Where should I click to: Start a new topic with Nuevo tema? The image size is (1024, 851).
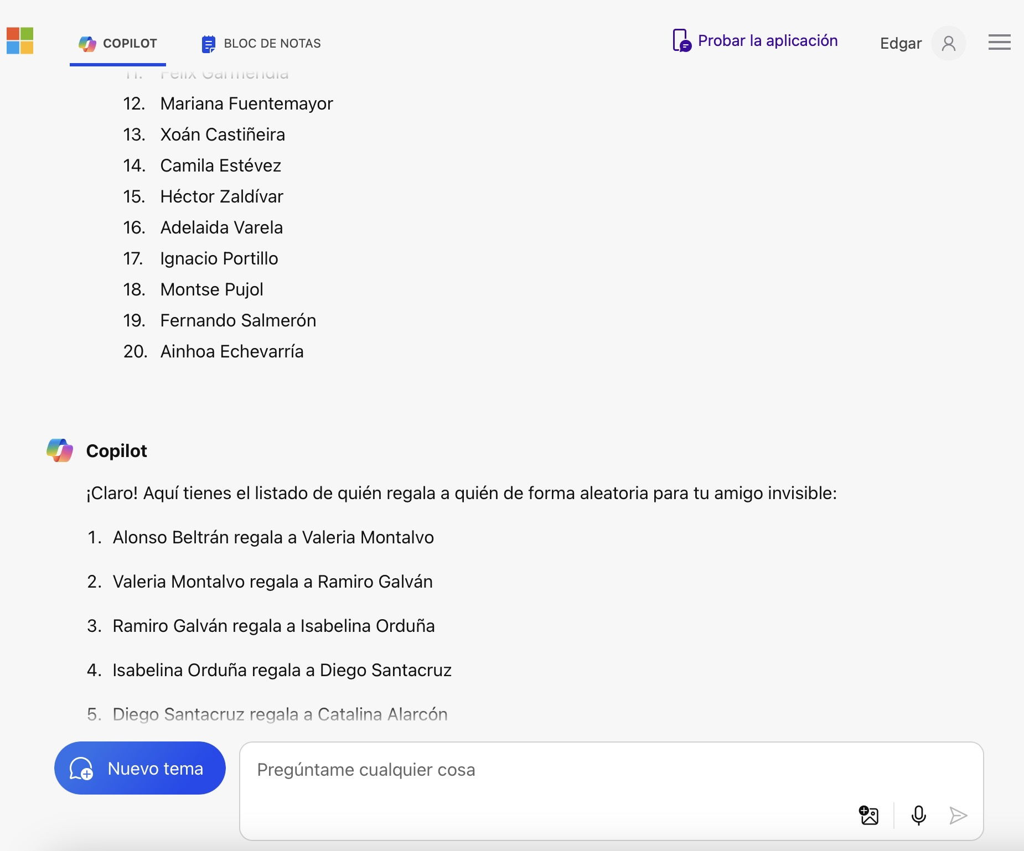[140, 768]
